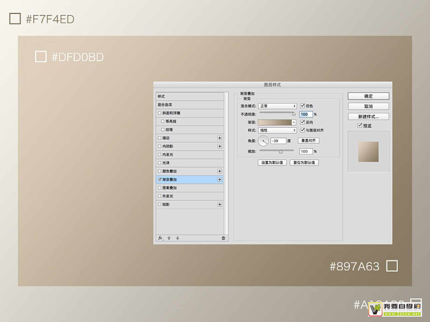This screenshot has width=430, height=322.
Task: Click the angle field showing -39
Action: pyautogui.click(x=278, y=141)
